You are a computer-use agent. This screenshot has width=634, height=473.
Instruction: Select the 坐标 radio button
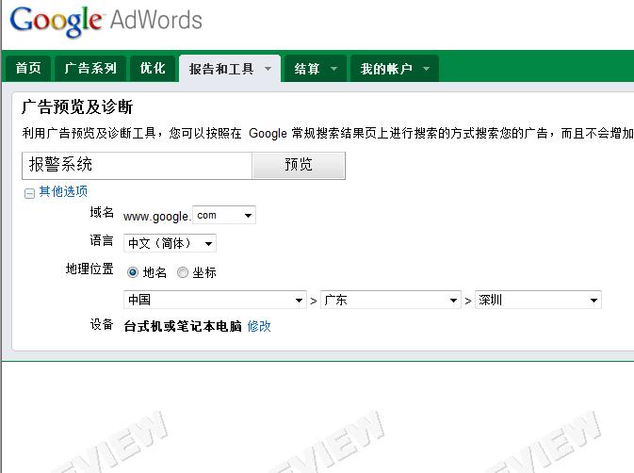click(x=183, y=272)
